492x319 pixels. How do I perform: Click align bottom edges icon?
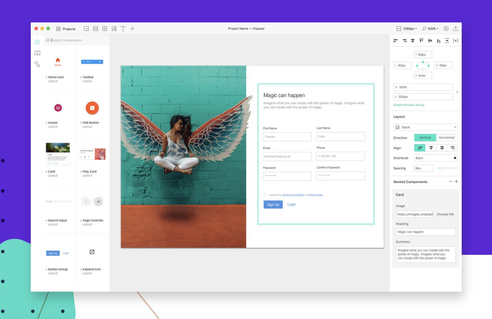[x=439, y=40]
